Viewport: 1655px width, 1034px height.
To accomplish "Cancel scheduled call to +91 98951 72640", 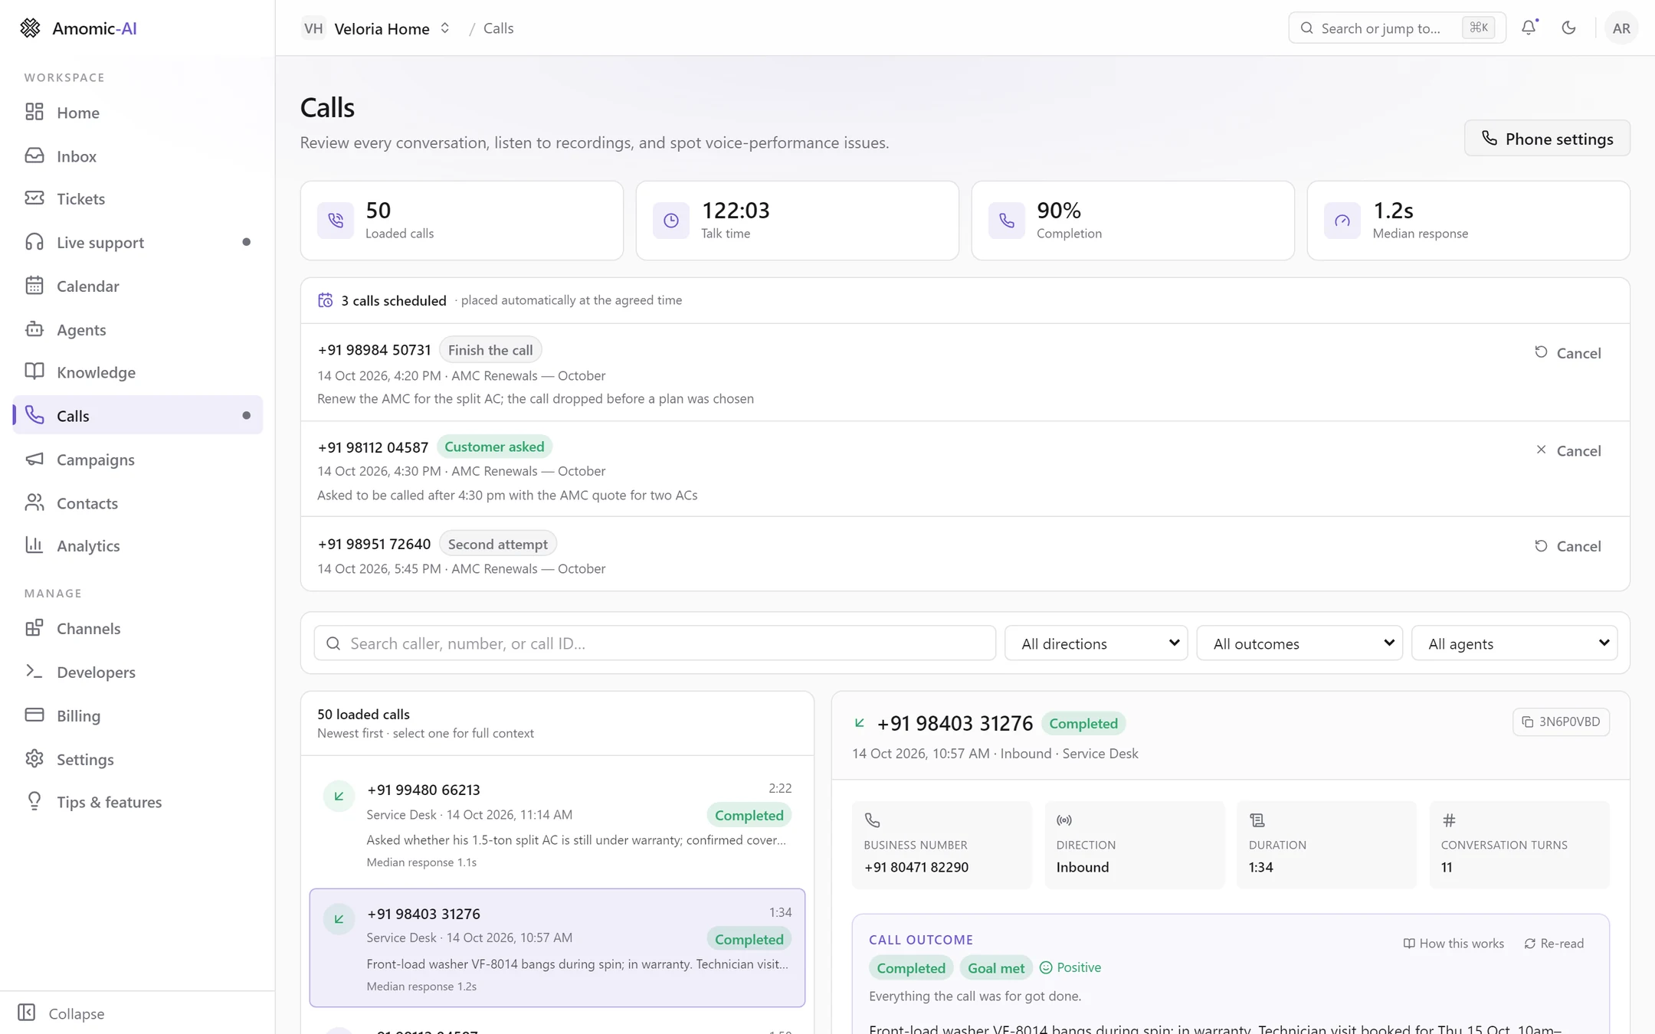I will pos(1568,546).
